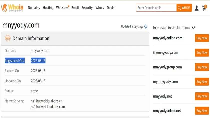The width and height of the screenshot is (210, 118).
Task: Click the Updated On label
Action: pyautogui.click(x=13, y=81)
